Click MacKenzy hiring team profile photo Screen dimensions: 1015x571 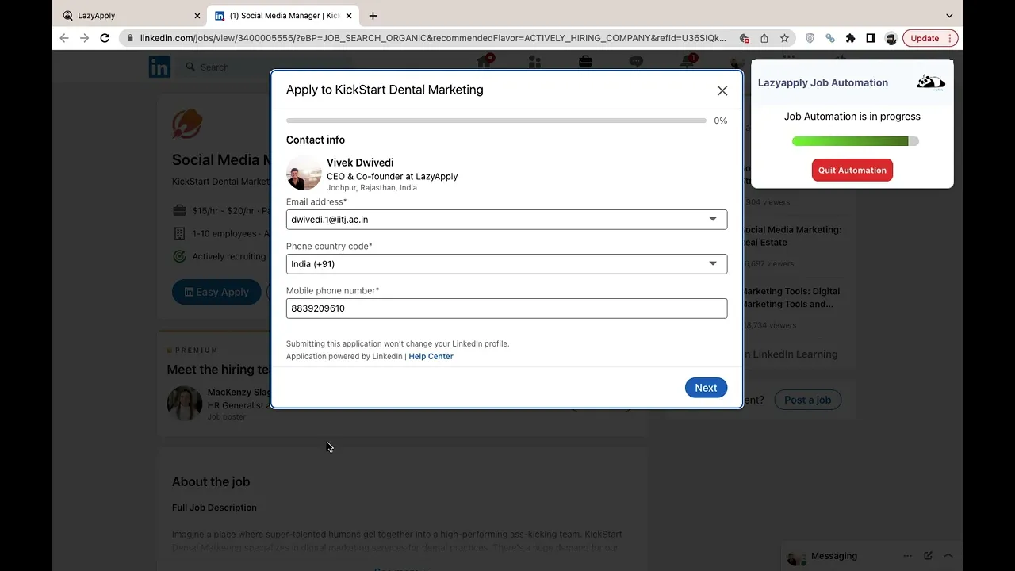coord(185,403)
